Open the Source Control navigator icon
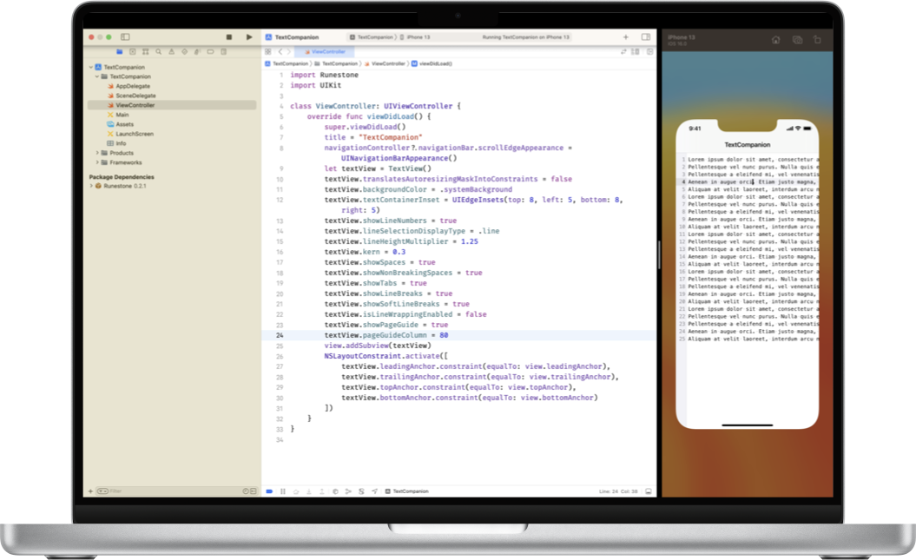Screen dimensions: 916x560 [133, 51]
